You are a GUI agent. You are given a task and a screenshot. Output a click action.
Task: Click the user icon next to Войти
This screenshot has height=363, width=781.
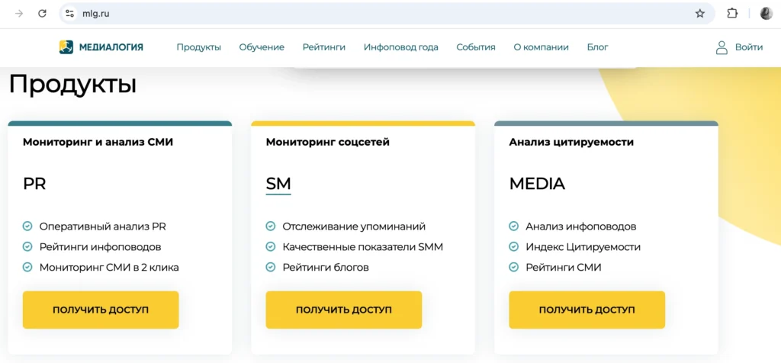click(722, 47)
